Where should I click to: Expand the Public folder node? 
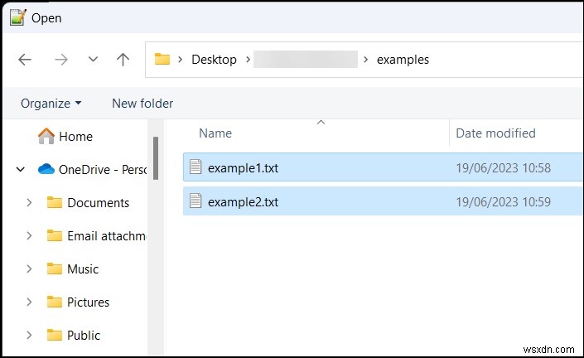tap(29, 336)
